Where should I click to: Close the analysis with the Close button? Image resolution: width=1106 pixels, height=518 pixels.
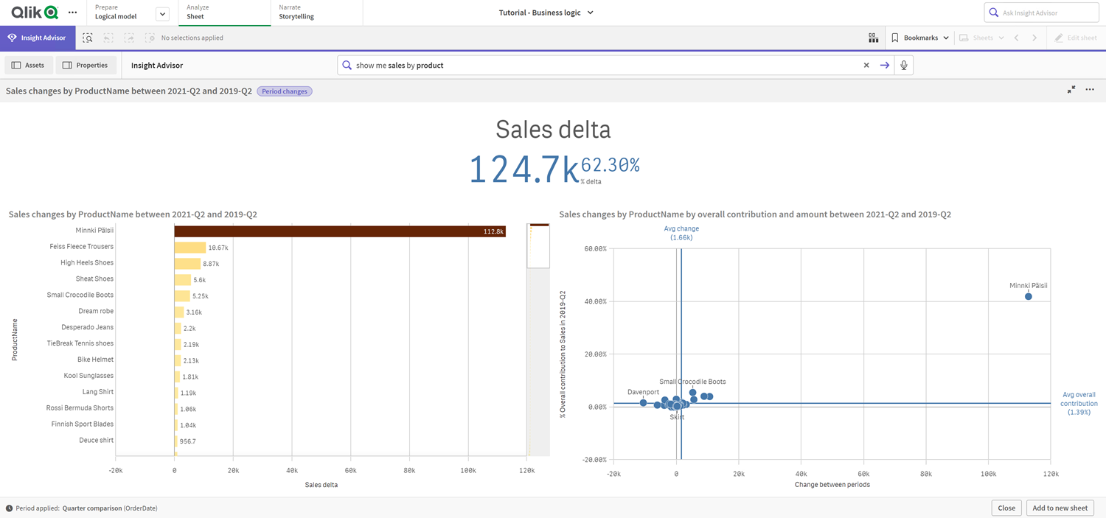click(1006, 508)
